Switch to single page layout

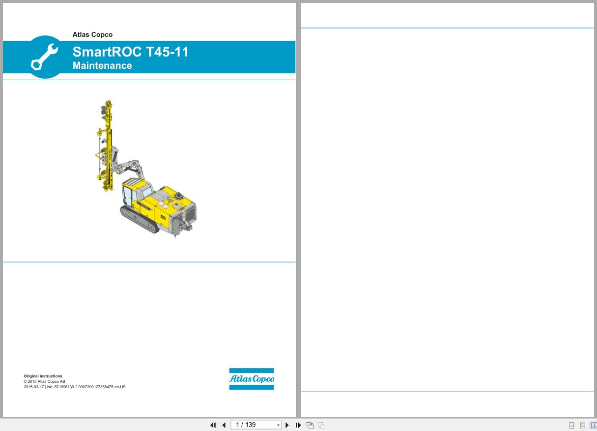[571, 425]
